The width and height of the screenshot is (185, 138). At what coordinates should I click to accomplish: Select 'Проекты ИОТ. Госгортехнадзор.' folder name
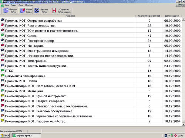30,41
